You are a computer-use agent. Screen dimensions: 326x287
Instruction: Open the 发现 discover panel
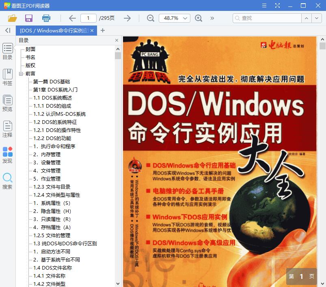7,155
